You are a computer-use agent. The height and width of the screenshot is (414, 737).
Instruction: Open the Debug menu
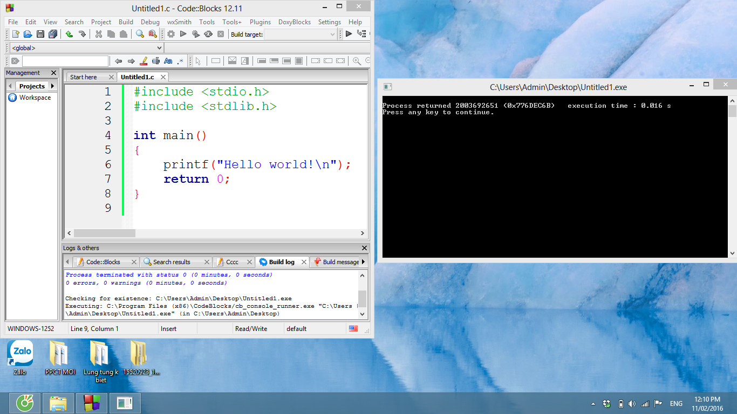click(150, 22)
